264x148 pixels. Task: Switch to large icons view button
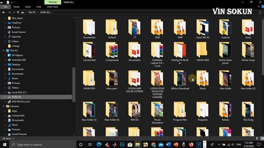coord(262,139)
